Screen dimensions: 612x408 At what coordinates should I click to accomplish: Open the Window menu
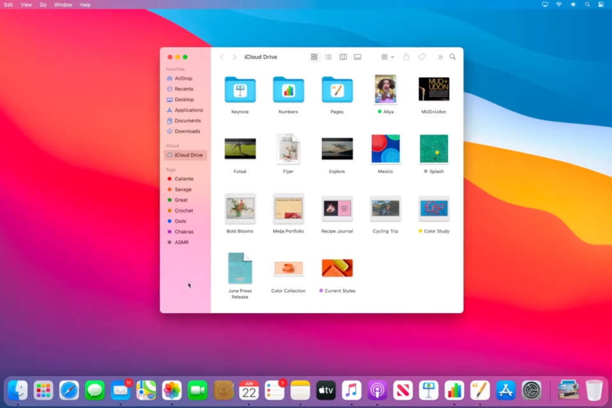(63, 4)
